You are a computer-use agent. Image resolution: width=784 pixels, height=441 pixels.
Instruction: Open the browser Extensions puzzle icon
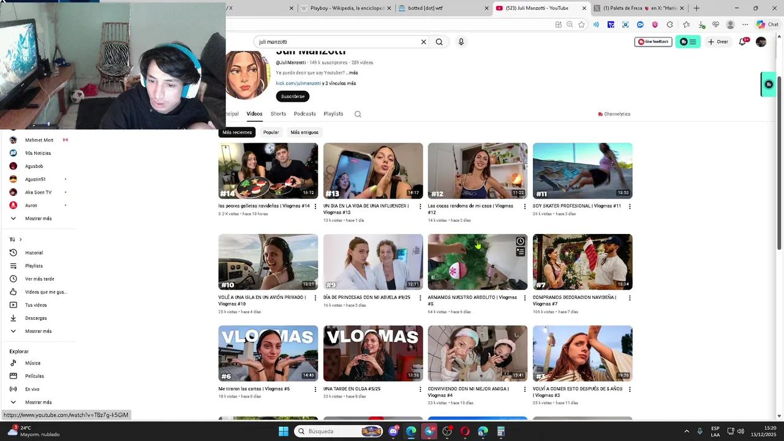tap(669, 24)
